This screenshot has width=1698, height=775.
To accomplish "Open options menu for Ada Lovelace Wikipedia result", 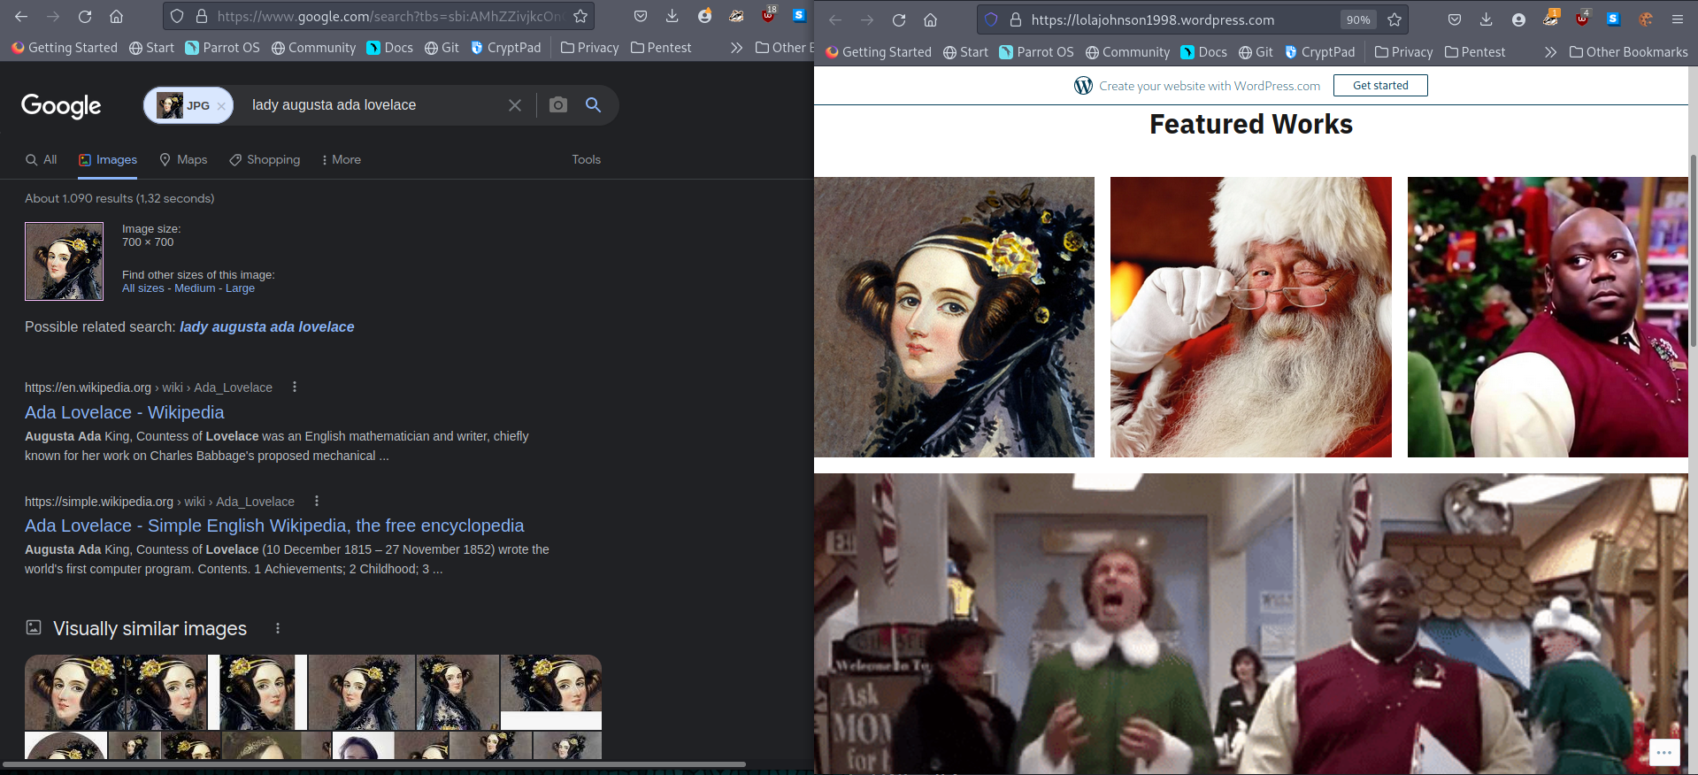I will click(295, 387).
